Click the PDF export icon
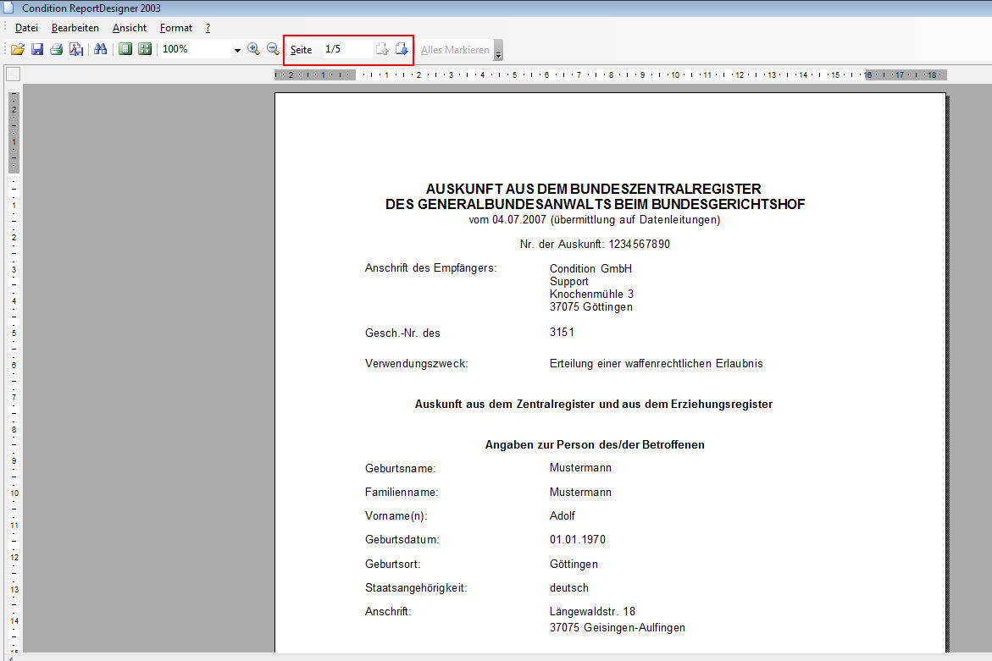Viewport: 992px width, 661px height. pyautogui.click(x=76, y=49)
